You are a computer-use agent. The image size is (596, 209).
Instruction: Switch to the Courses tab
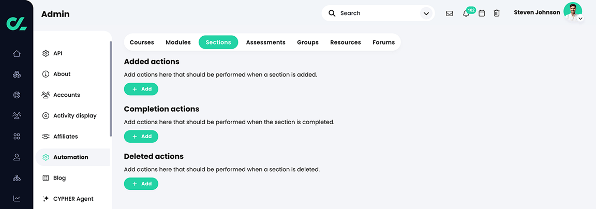[142, 42]
